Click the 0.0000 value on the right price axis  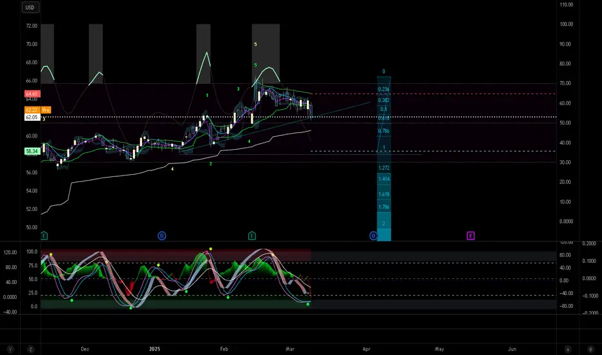pos(566,221)
